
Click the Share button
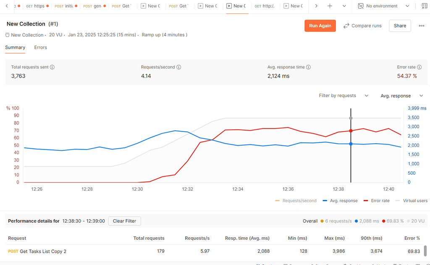399,26
